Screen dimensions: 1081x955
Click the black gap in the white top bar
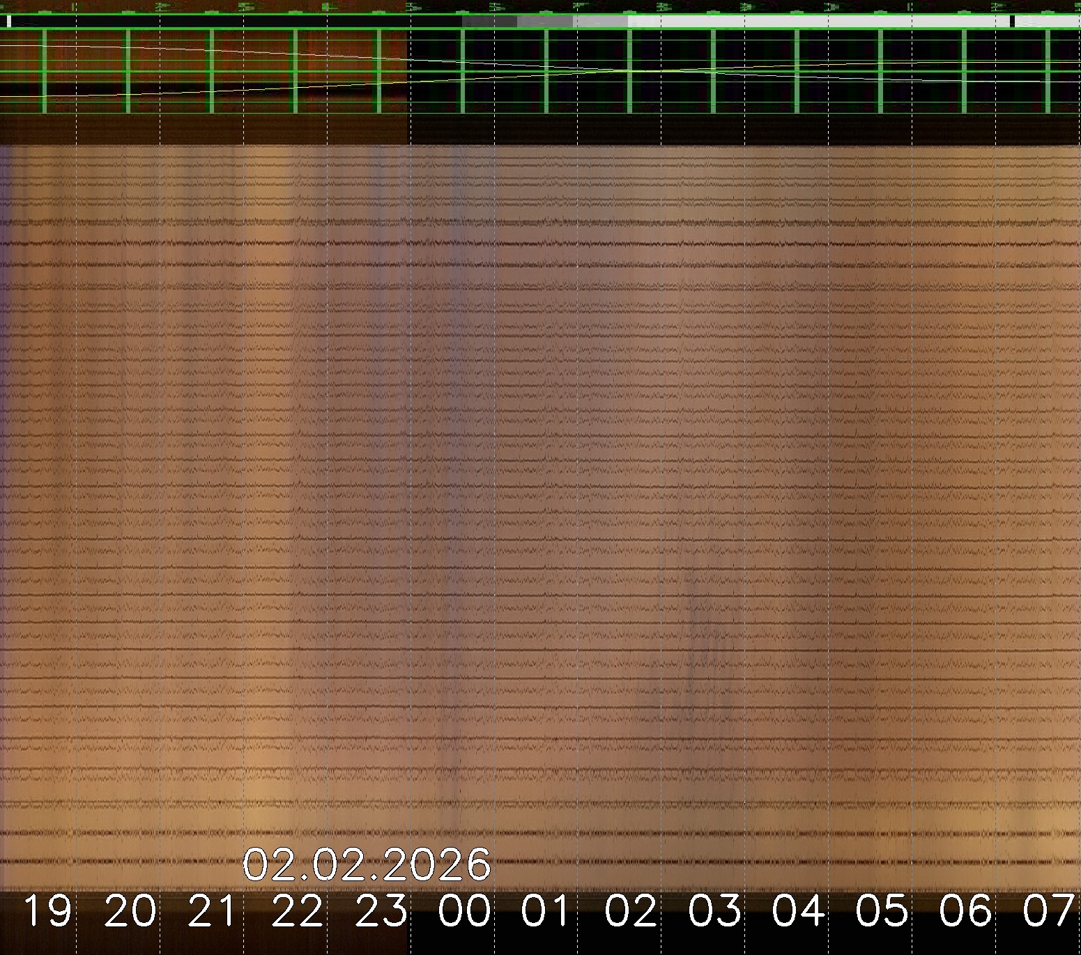pos(1011,22)
